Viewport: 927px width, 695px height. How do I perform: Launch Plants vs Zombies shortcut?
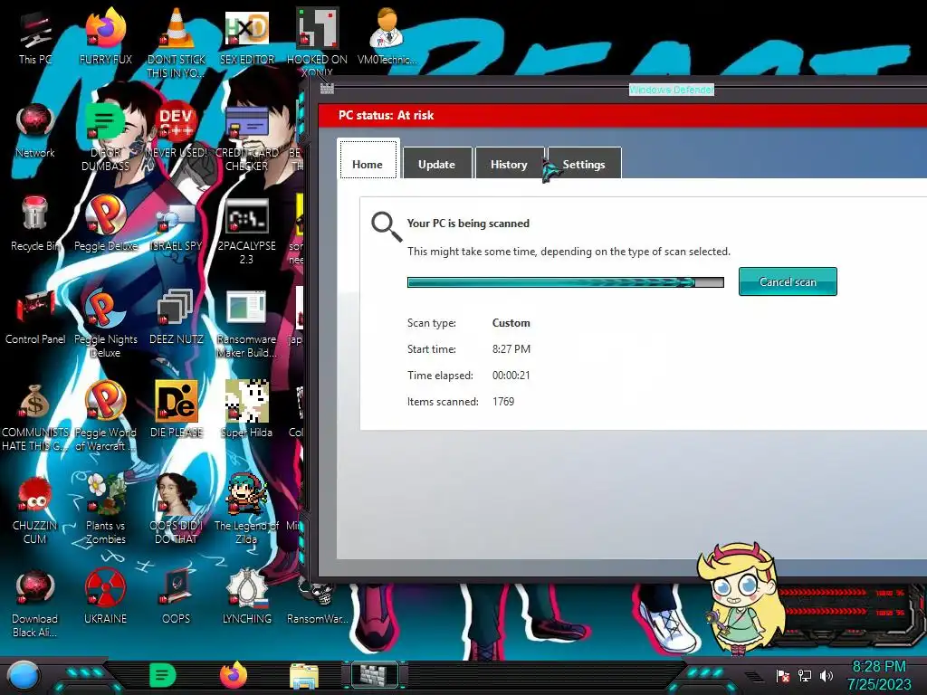click(105, 509)
